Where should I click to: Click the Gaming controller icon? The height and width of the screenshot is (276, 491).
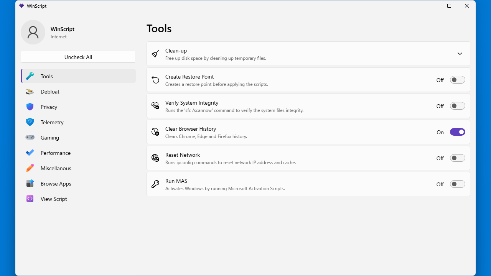click(x=30, y=137)
